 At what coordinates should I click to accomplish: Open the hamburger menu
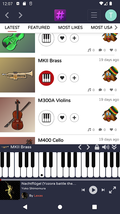coord(94,15)
